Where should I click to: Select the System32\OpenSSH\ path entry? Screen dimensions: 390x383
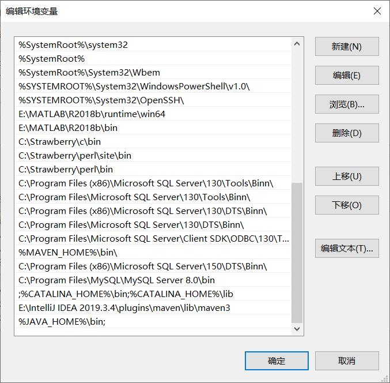pyautogui.click(x=153, y=100)
